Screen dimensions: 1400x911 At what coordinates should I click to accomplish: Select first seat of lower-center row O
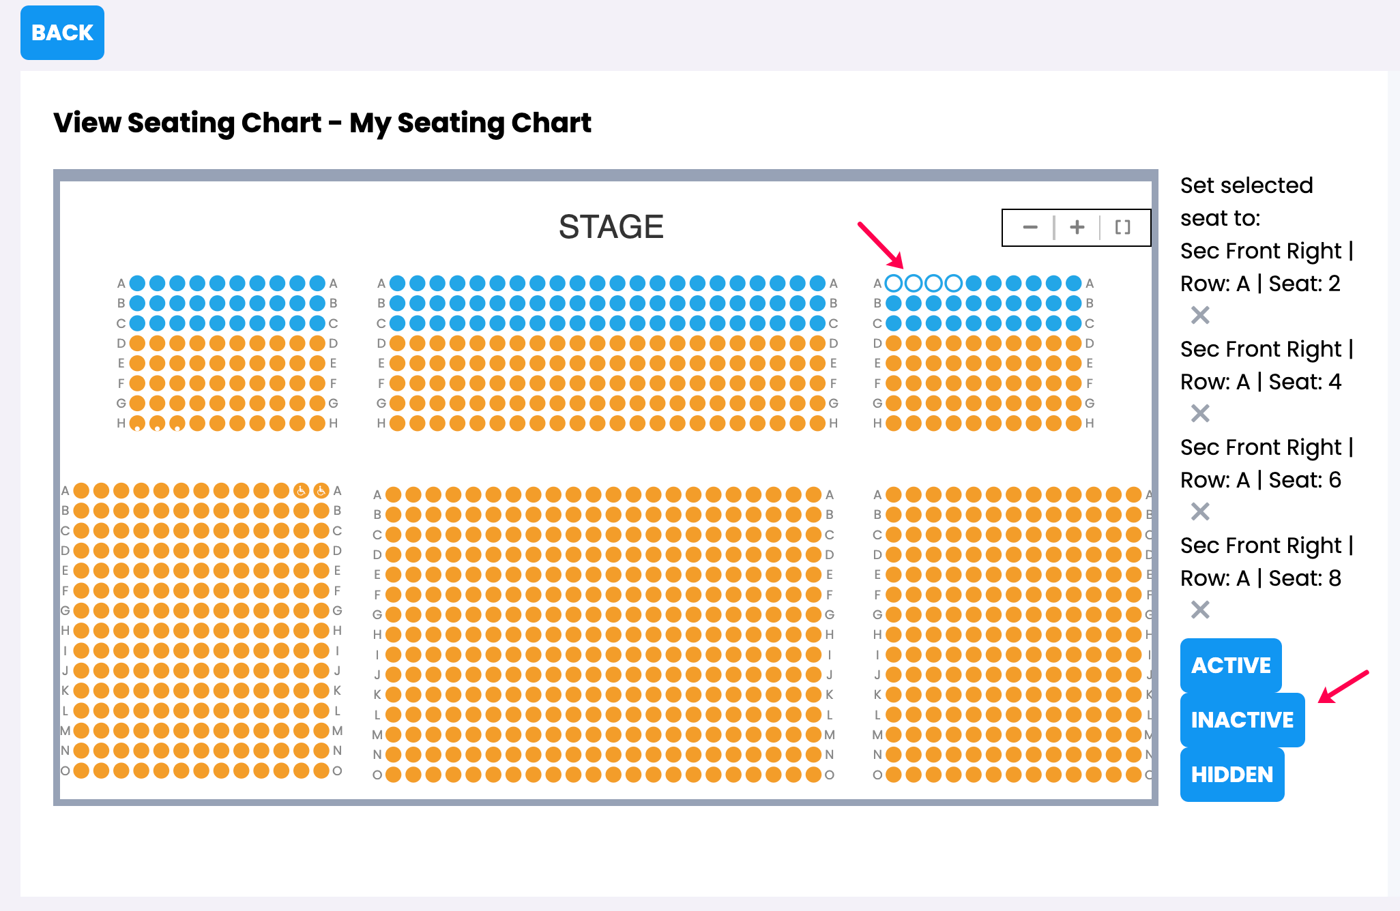coord(393,775)
